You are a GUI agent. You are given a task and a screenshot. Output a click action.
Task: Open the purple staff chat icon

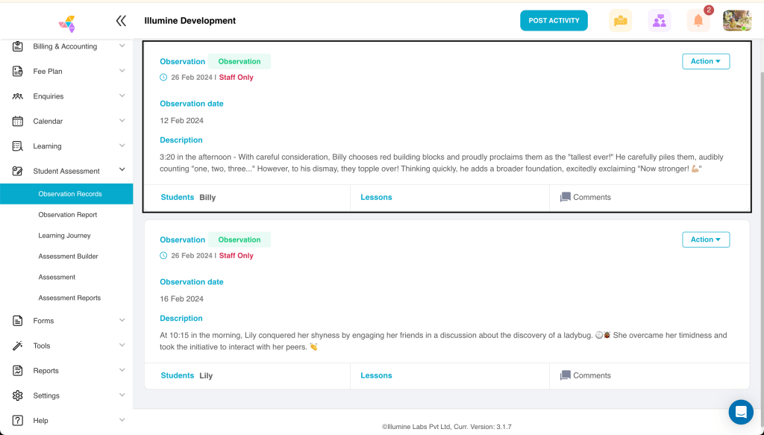(660, 20)
